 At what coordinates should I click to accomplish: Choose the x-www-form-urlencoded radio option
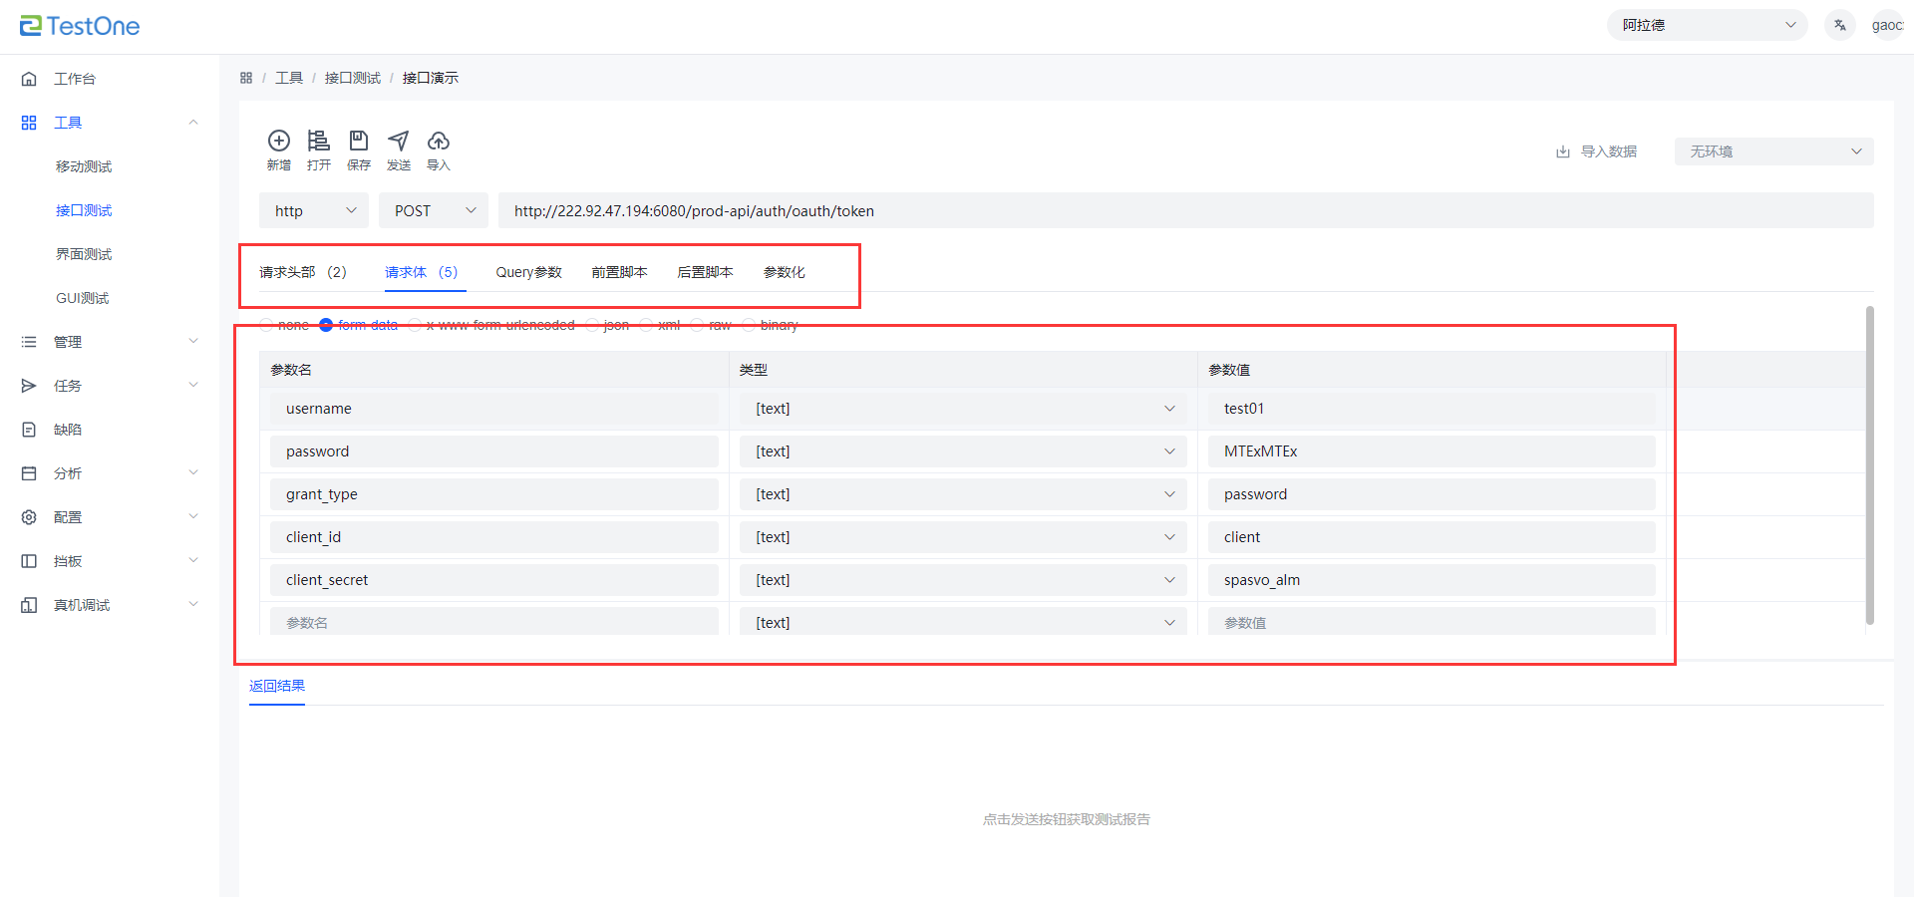coord(416,325)
